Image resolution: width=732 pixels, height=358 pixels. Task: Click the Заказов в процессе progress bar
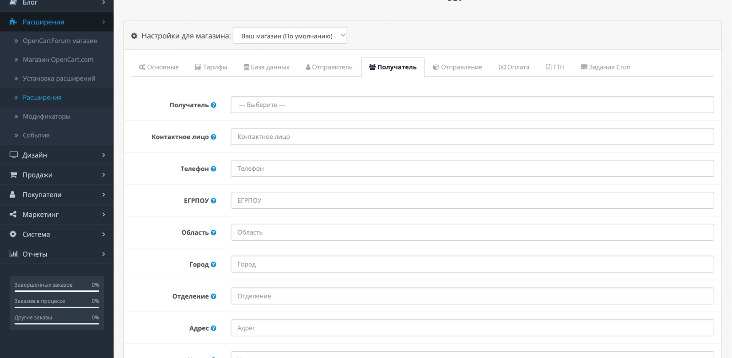click(57, 307)
